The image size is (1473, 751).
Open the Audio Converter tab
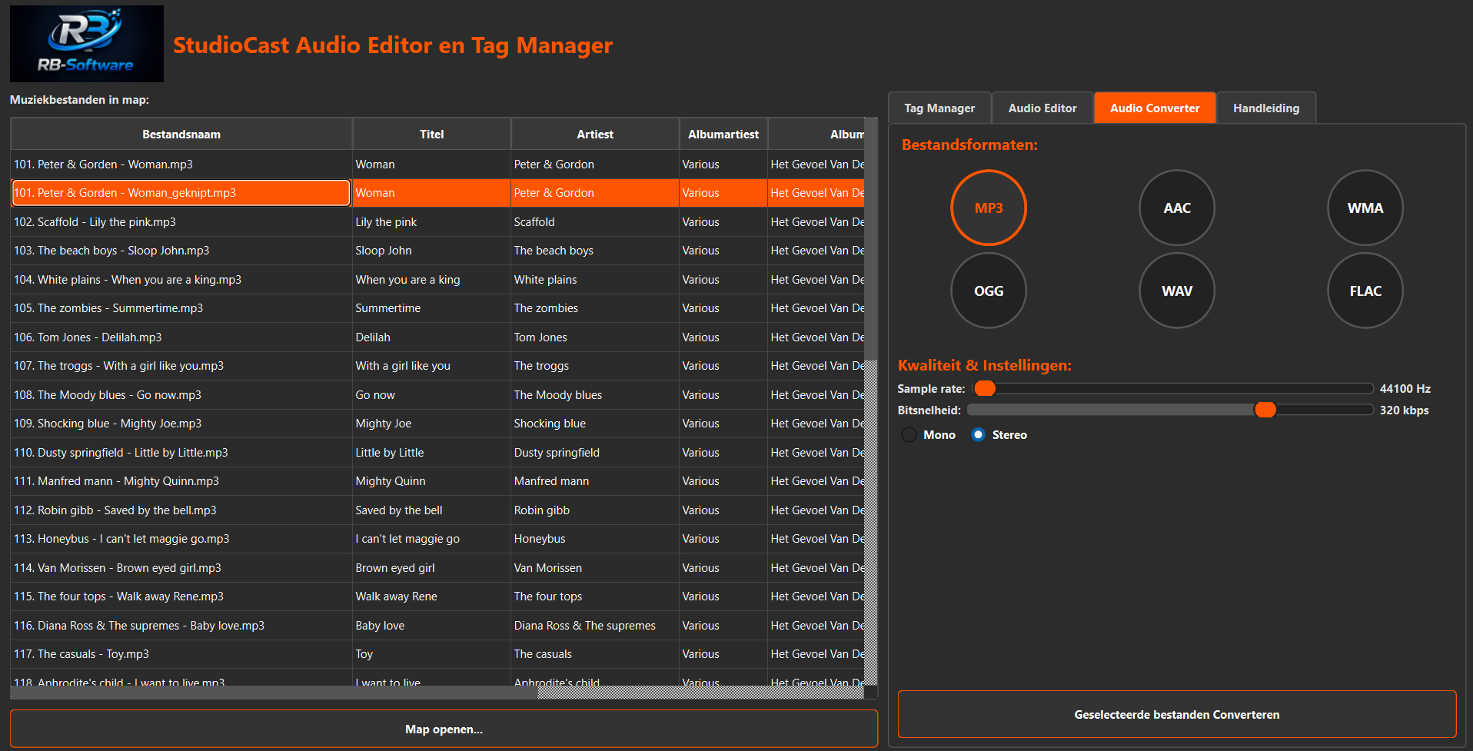[x=1155, y=108]
